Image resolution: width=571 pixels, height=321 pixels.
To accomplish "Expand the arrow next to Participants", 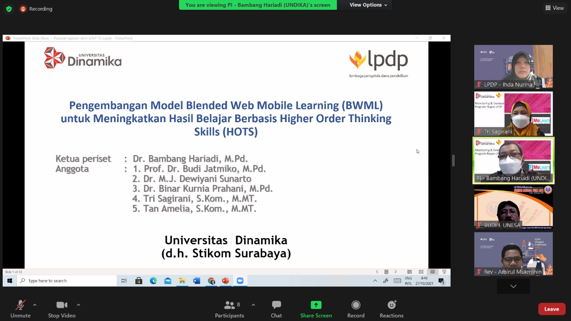I will (253, 305).
